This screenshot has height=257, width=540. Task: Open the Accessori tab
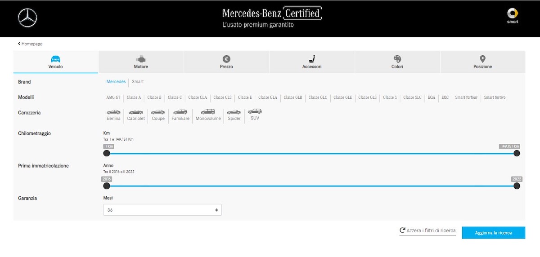click(312, 62)
